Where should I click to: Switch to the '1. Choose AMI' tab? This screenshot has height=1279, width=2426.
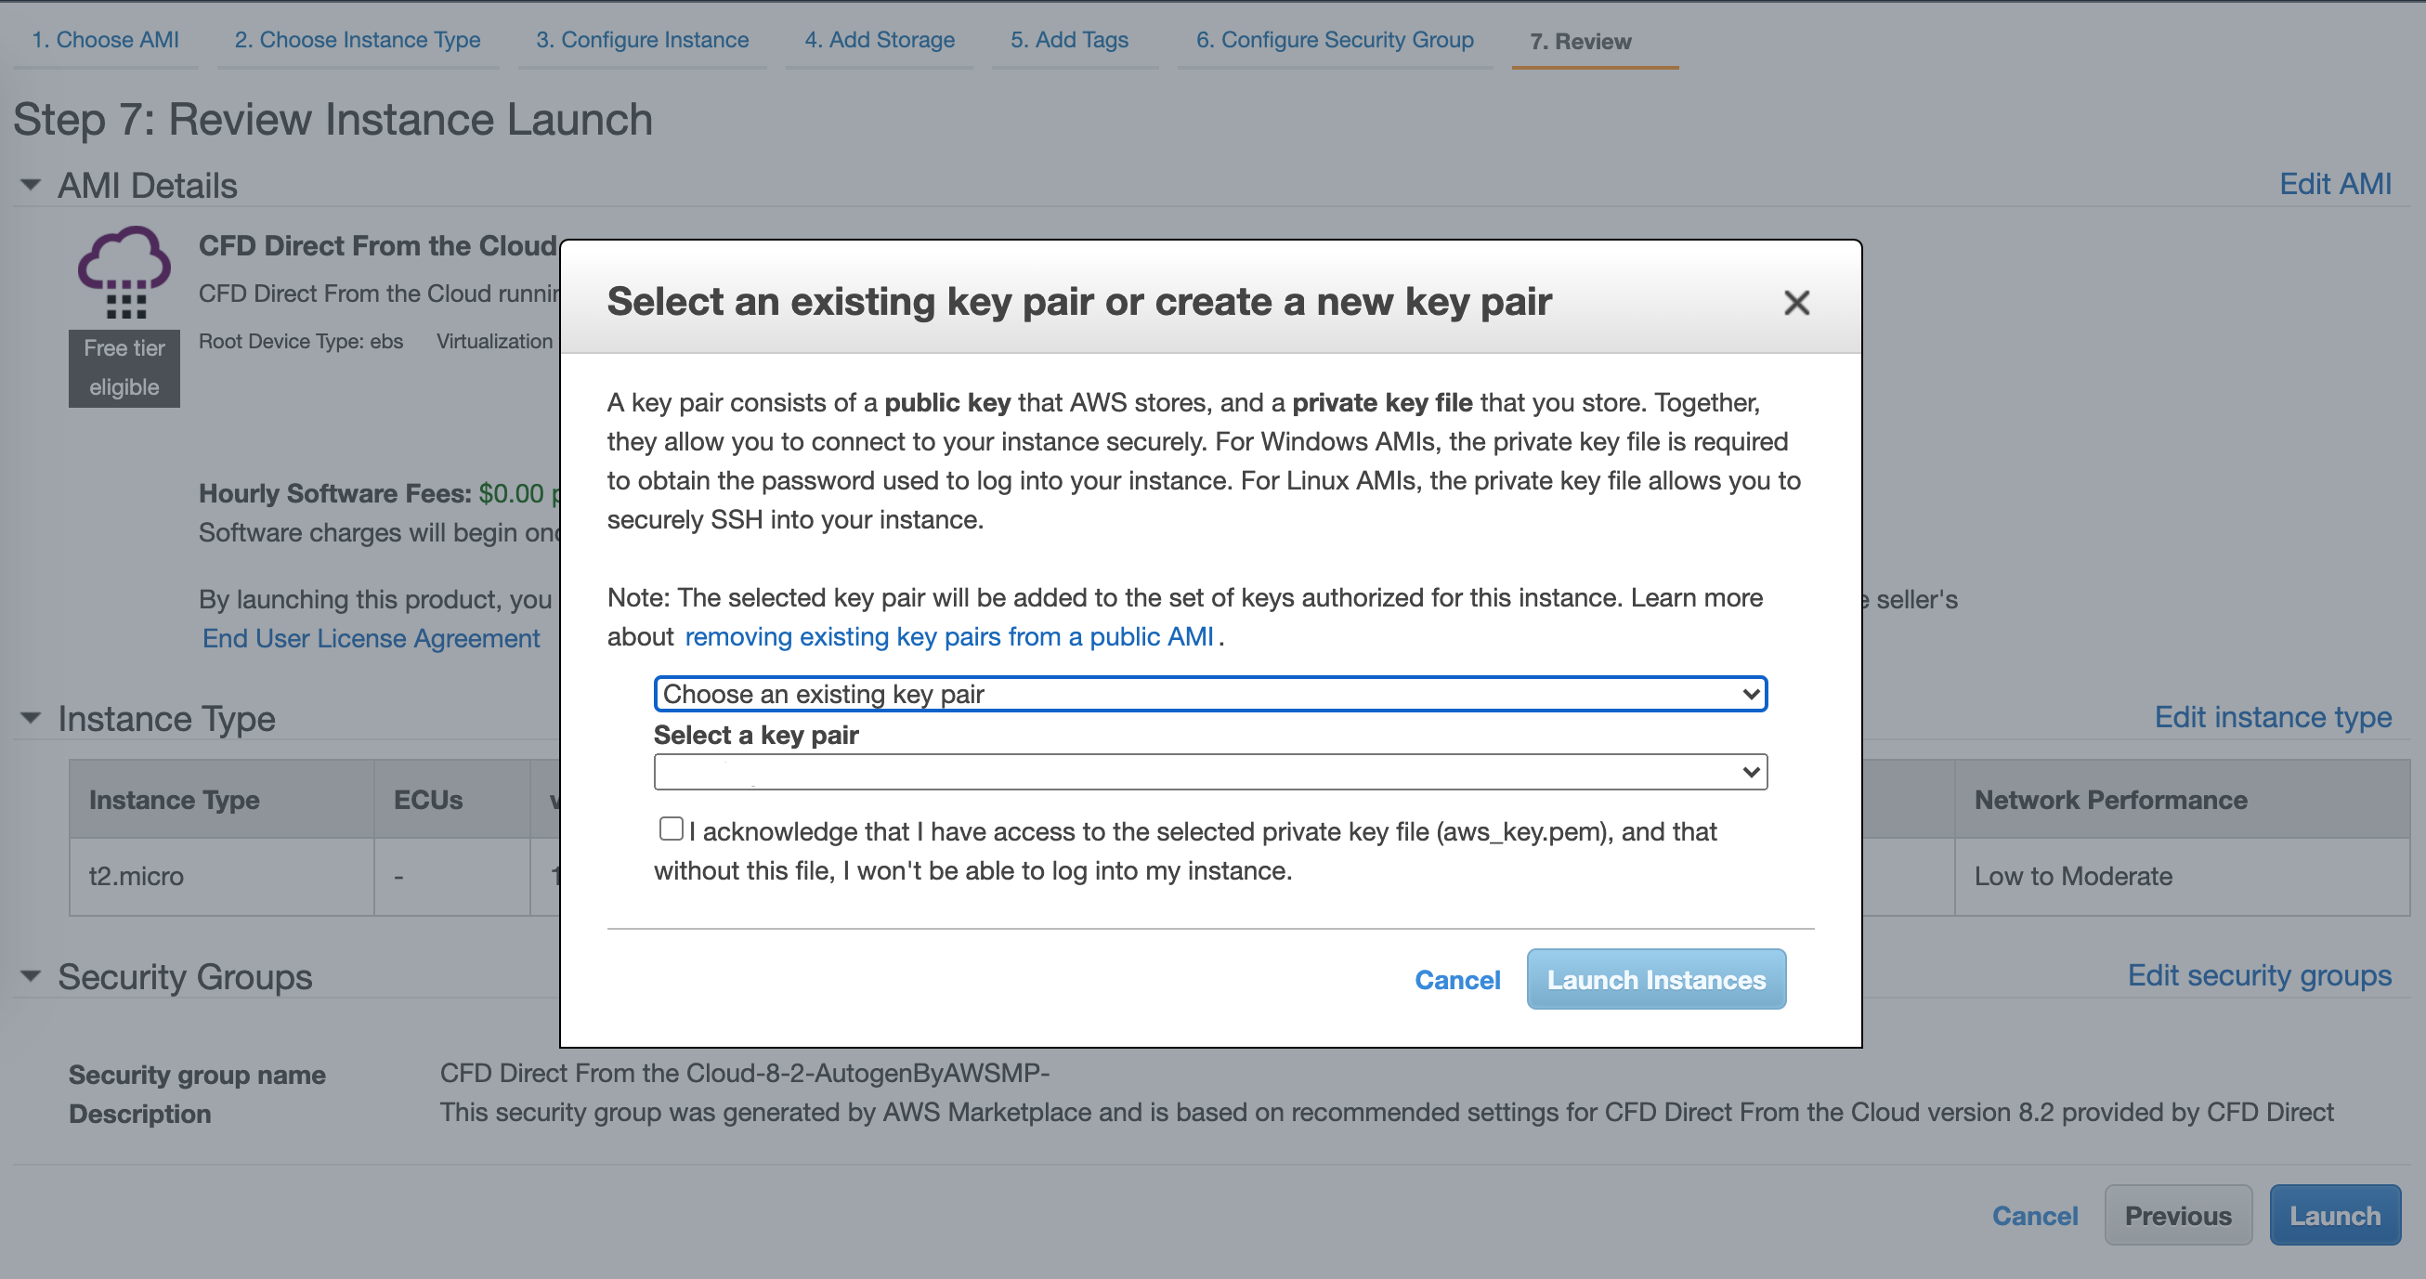click(x=105, y=40)
